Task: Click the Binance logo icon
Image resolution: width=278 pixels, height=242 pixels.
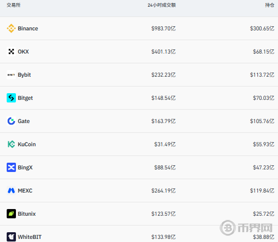Action: [11, 28]
